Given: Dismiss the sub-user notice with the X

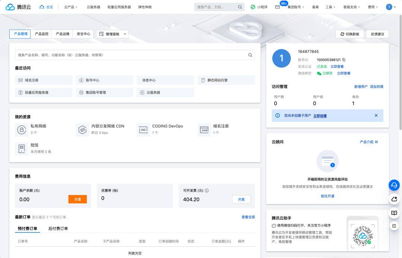Looking at the screenshot, I should 376,115.
